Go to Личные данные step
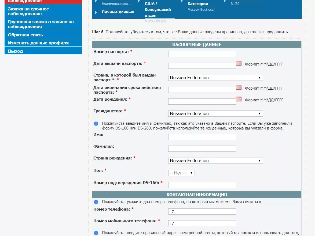 tap(118, 12)
